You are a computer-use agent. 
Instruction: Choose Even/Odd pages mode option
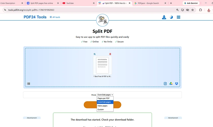point(105,102)
